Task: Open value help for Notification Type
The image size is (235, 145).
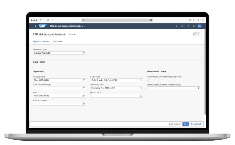Action: click(x=83, y=53)
